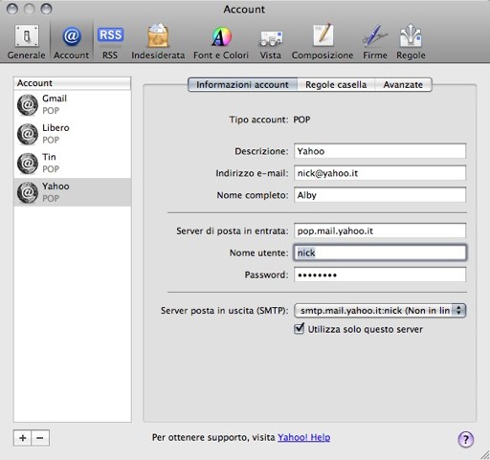
Task: Click the Yahoo account @ icon
Action: (28, 192)
